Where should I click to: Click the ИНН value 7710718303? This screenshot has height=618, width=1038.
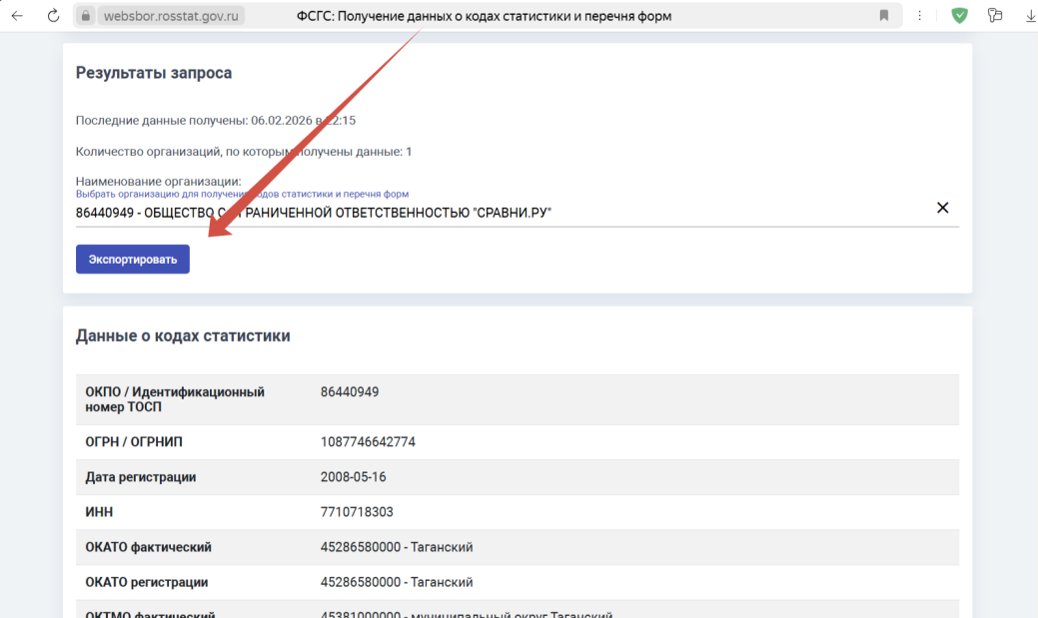[x=357, y=512]
